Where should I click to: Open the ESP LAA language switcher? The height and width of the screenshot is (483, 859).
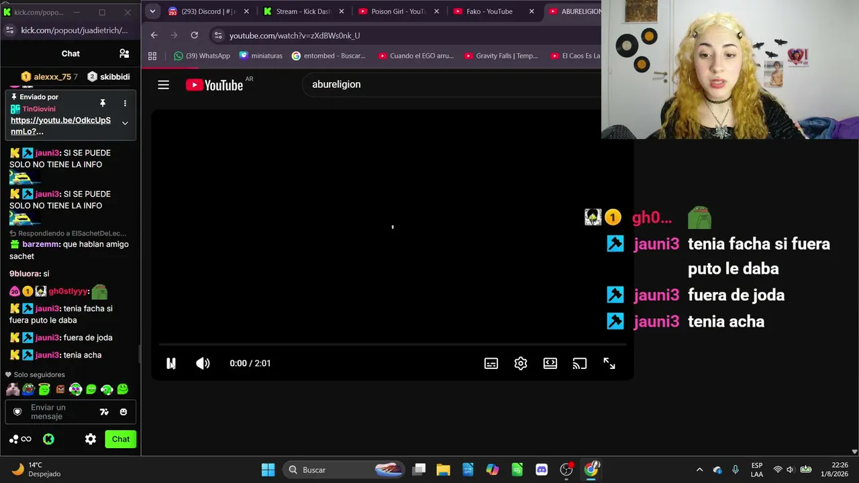pos(756,470)
